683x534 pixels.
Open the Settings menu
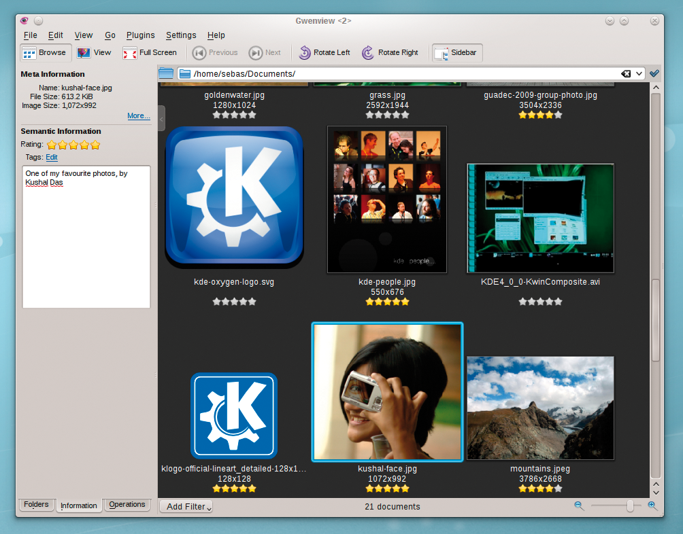pyautogui.click(x=181, y=35)
